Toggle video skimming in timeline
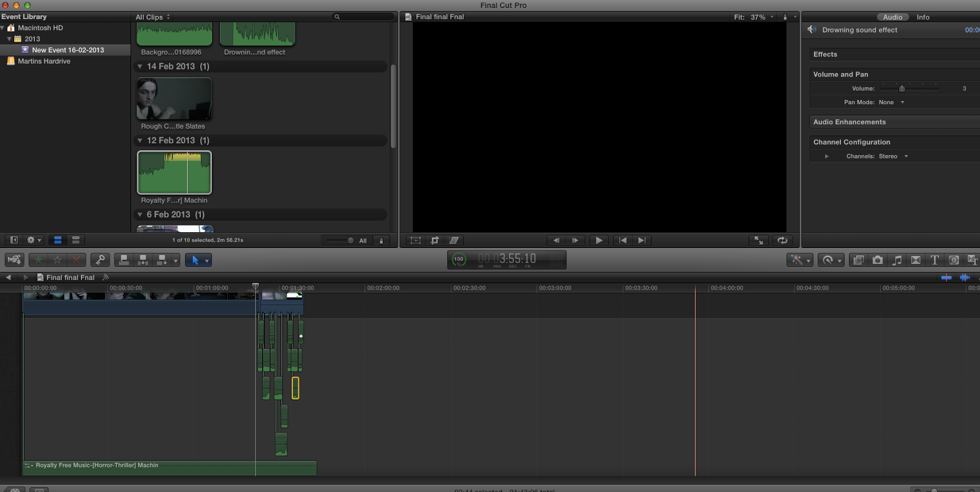Image resolution: width=980 pixels, height=492 pixels. click(946, 278)
